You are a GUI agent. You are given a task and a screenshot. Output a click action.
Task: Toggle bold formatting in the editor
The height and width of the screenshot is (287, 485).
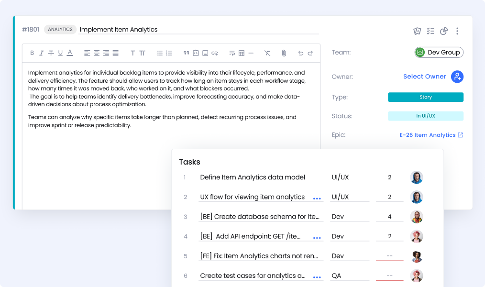[32, 53]
